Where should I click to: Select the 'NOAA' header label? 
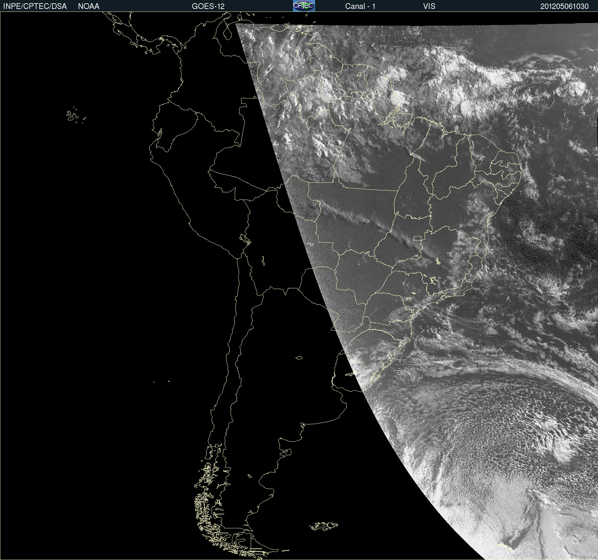(89, 6)
